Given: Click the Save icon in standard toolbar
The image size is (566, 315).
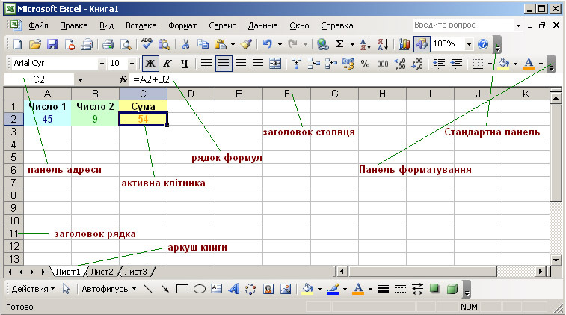Looking at the screenshot, I should coord(52,44).
